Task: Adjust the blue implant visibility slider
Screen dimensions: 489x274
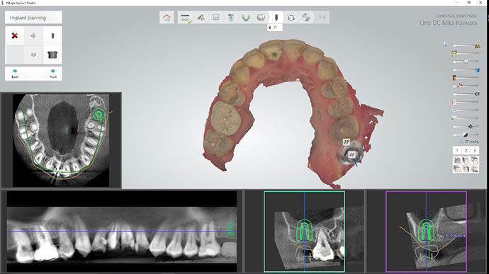Action: 466,70
